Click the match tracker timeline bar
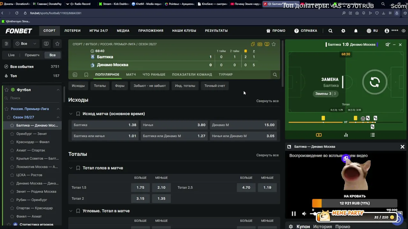 pyautogui.click(x=346, y=122)
